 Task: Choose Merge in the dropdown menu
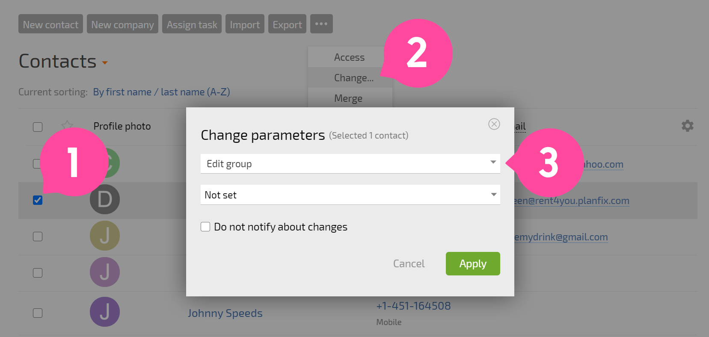coord(348,98)
